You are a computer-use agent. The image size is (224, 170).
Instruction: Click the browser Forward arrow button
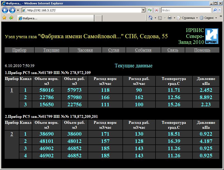[x=12, y=10]
